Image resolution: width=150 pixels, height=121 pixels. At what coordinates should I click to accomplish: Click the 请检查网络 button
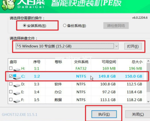point(116,26)
